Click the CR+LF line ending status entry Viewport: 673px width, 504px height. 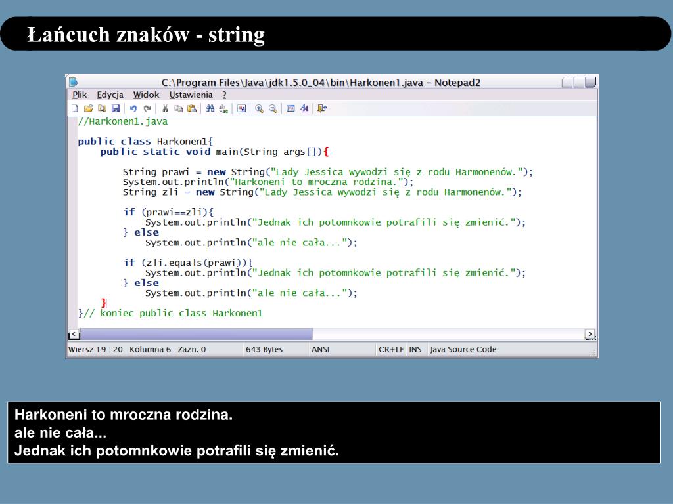391,350
